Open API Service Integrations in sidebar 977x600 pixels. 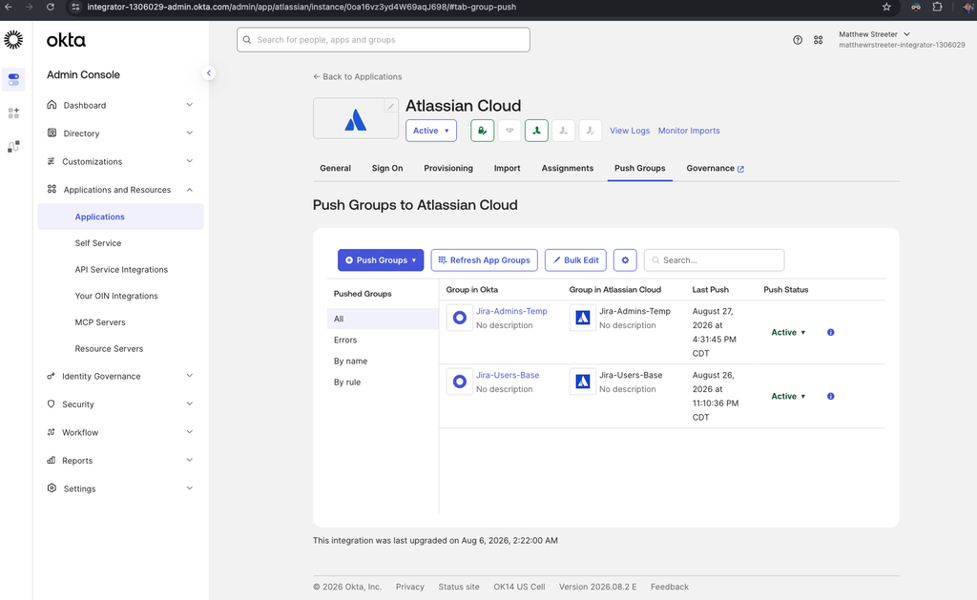(120, 269)
